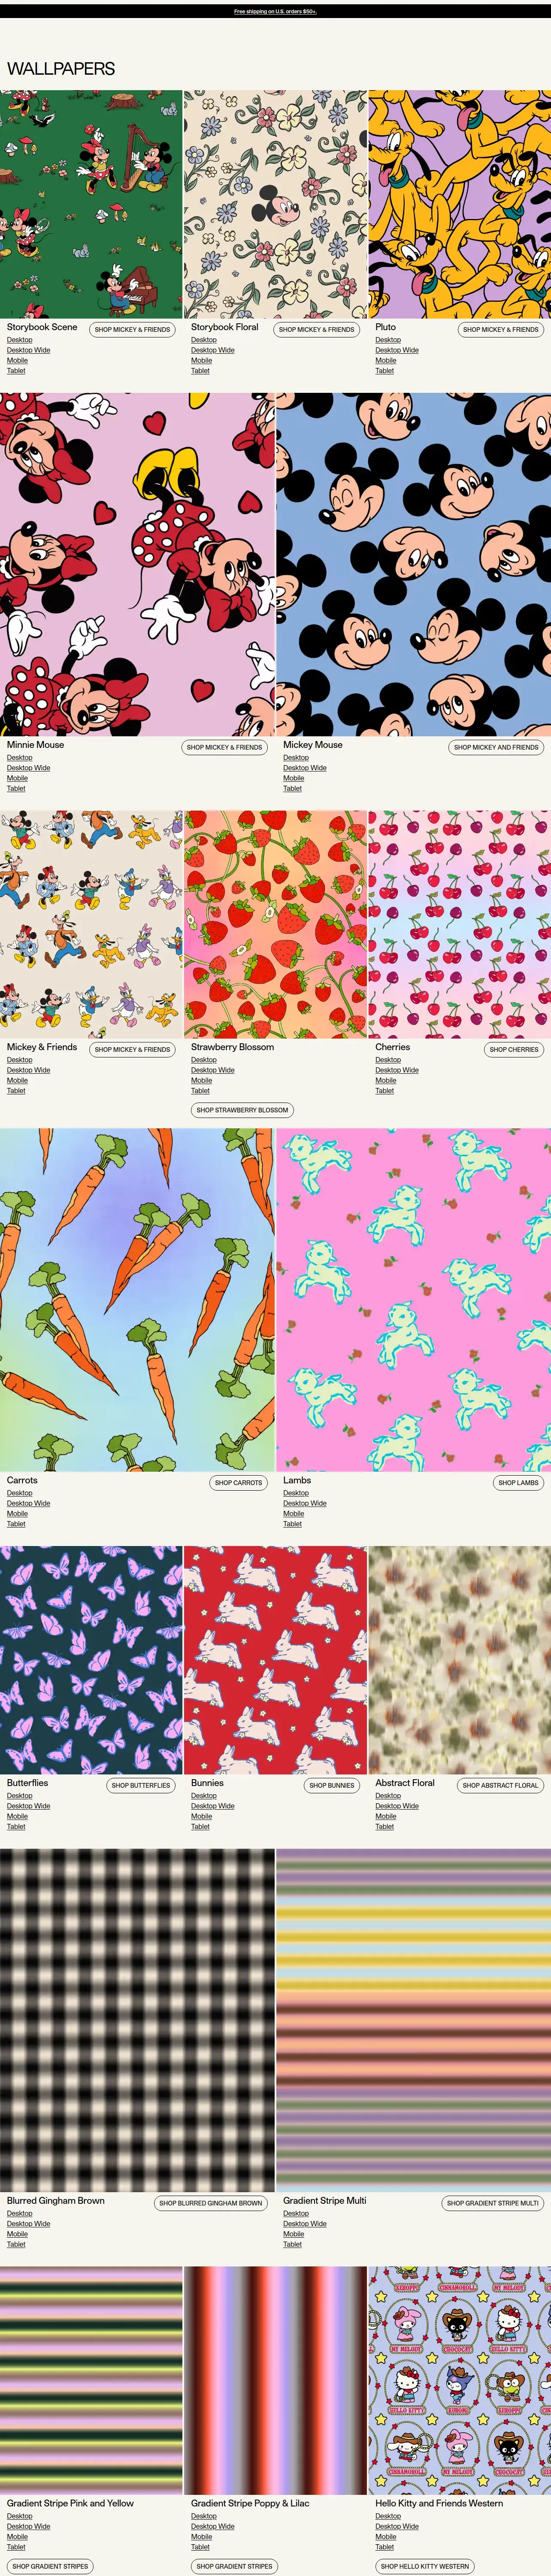The width and height of the screenshot is (551, 2576).
Task: Download Mickey & Friends Tablet wallpaper
Action: click(x=16, y=1091)
